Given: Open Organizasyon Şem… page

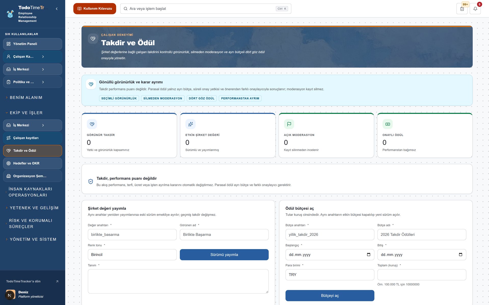Looking at the screenshot, I should coord(33,176).
